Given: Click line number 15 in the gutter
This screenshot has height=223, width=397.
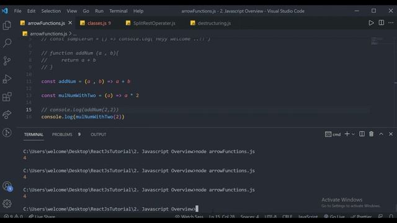Looking at the screenshot, I should click(x=29, y=110).
